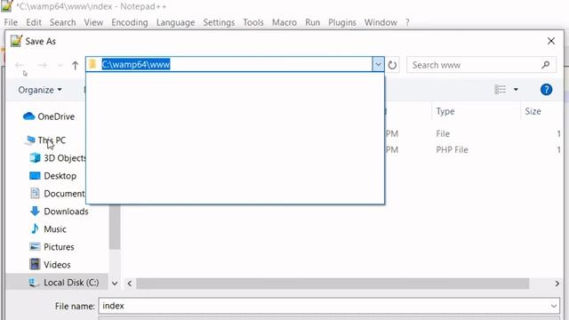Open the View menu
The width and height of the screenshot is (569, 320).
click(x=93, y=22)
